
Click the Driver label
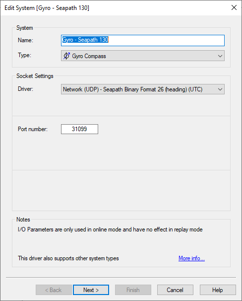click(25, 89)
